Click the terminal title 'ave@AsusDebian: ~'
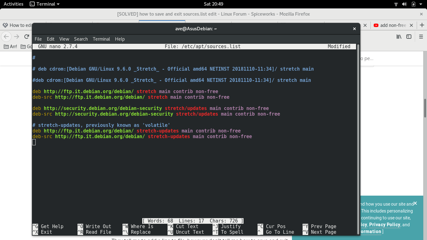The width and height of the screenshot is (427, 240). tap(196, 29)
